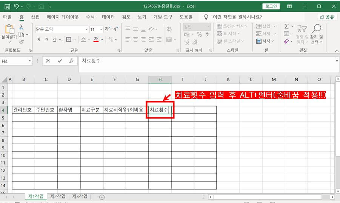Screen dimensions: 340x203
Task: Align text to the top
Action: 128,29
